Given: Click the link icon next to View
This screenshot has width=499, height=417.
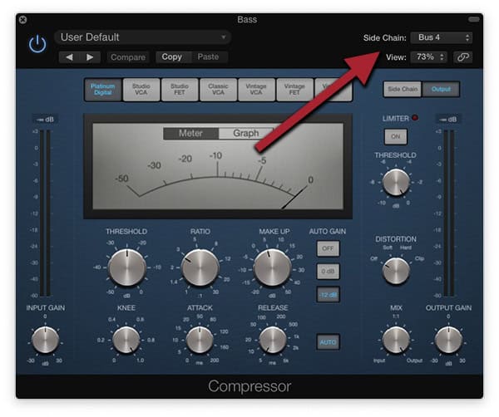Looking at the screenshot, I should pos(462,57).
